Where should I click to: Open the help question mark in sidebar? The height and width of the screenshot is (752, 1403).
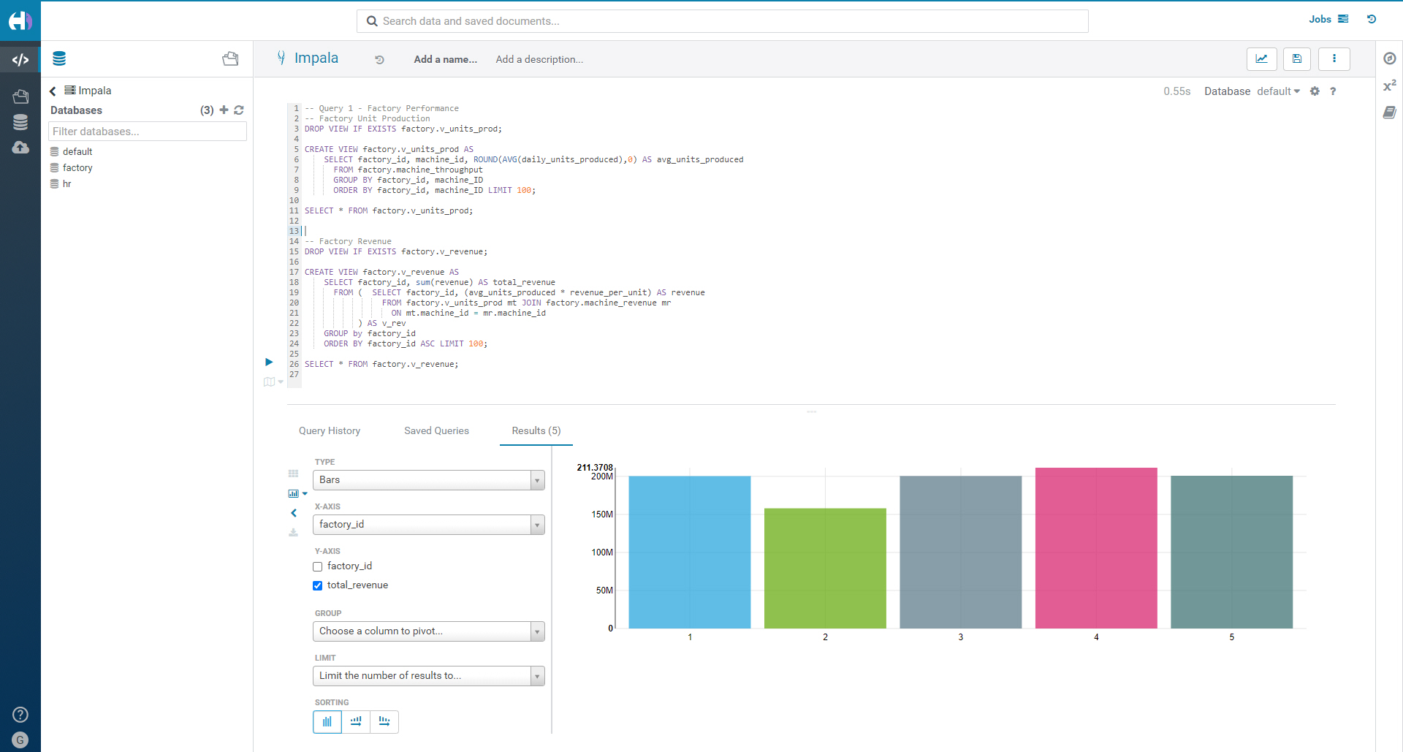tap(20, 714)
